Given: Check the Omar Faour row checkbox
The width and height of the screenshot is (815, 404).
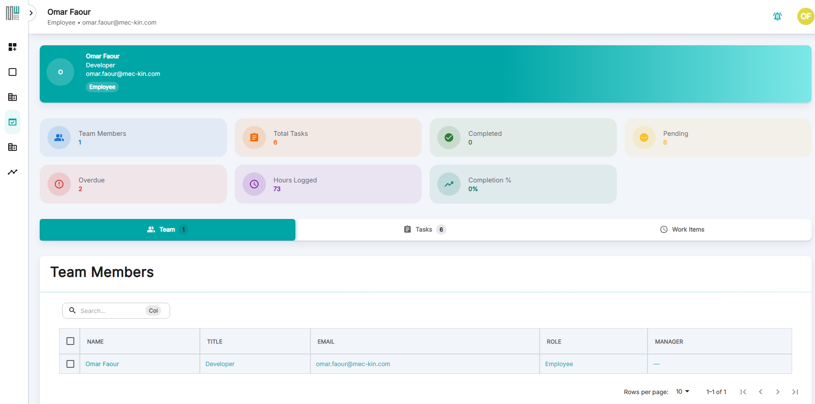Looking at the screenshot, I should click(x=70, y=364).
